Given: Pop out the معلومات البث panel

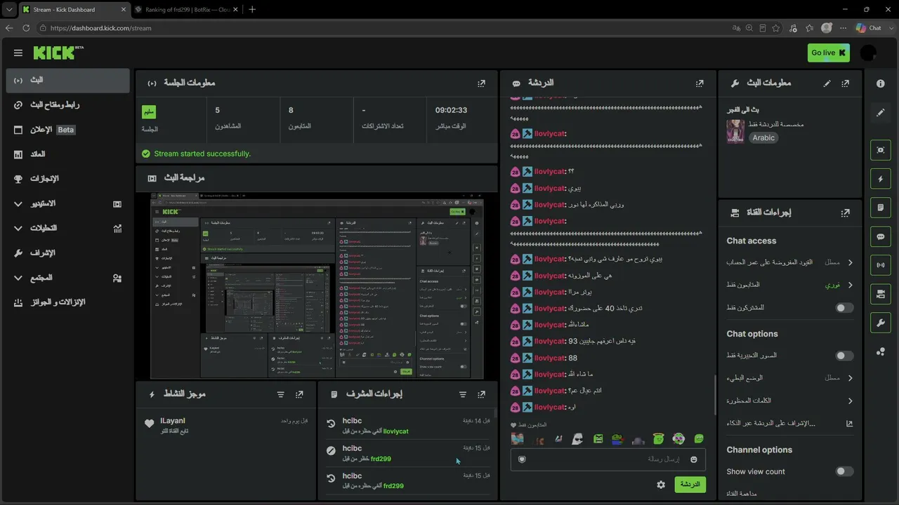Looking at the screenshot, I should pyautogui.click(x=845, y=83).
